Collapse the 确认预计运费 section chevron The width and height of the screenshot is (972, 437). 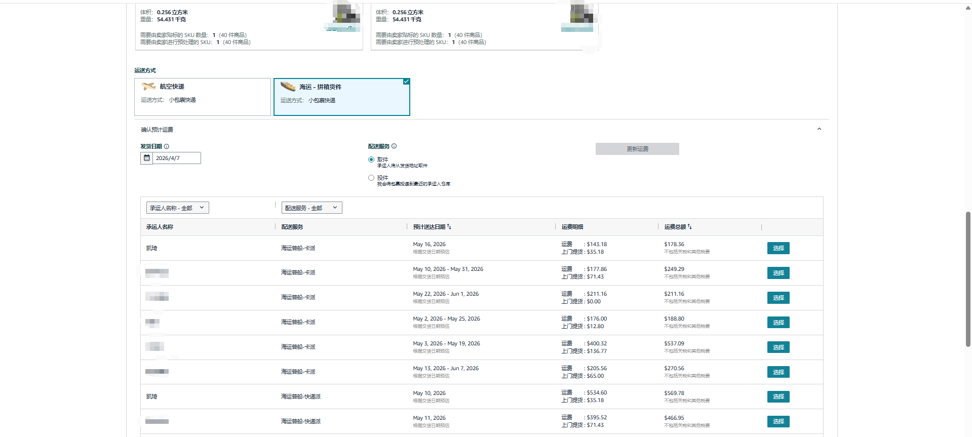click(819, 129)
